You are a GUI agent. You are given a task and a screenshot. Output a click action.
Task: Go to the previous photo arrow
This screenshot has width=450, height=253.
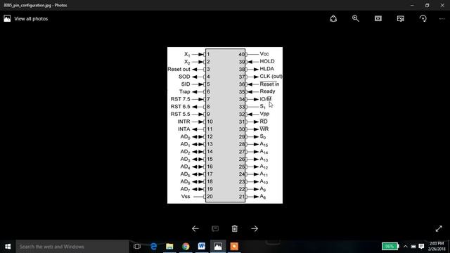(195, 228)
